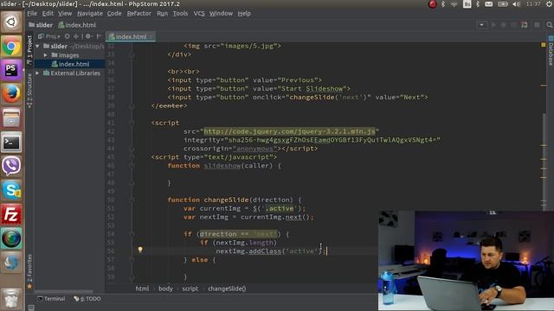
Task: Click the Project panel horizontal scrollbar
Action: (x=63, y=292)
